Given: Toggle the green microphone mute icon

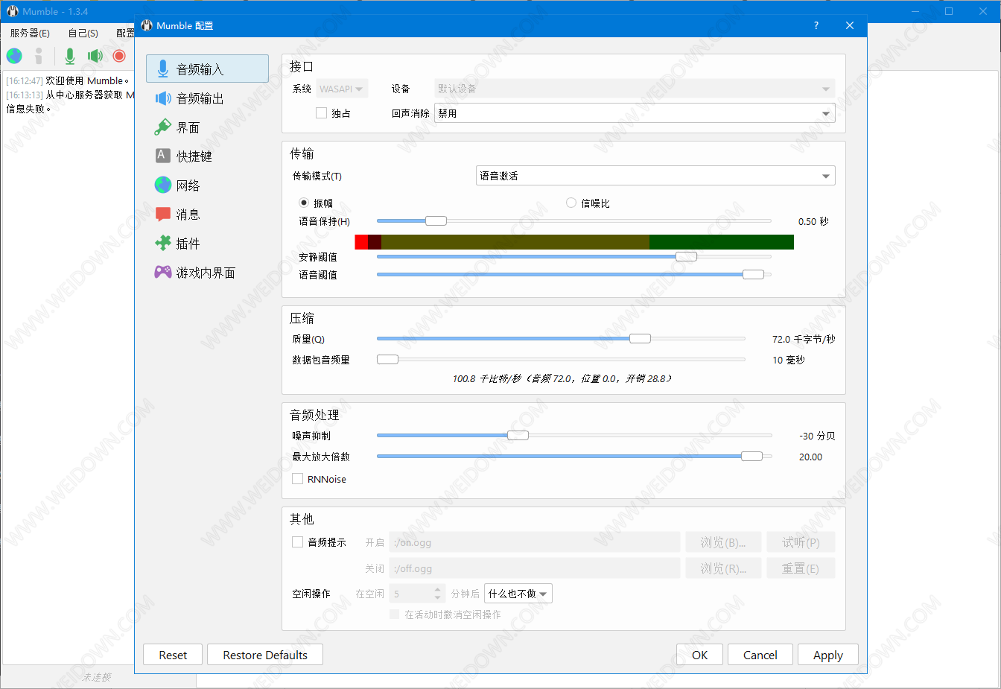Looking at the screenshot, I should [70, 56].
